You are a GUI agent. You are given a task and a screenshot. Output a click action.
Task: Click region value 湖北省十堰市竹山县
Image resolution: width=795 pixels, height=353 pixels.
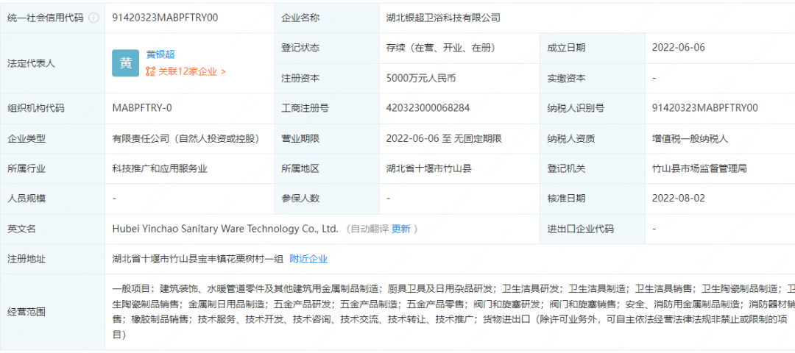click(429, 168)
